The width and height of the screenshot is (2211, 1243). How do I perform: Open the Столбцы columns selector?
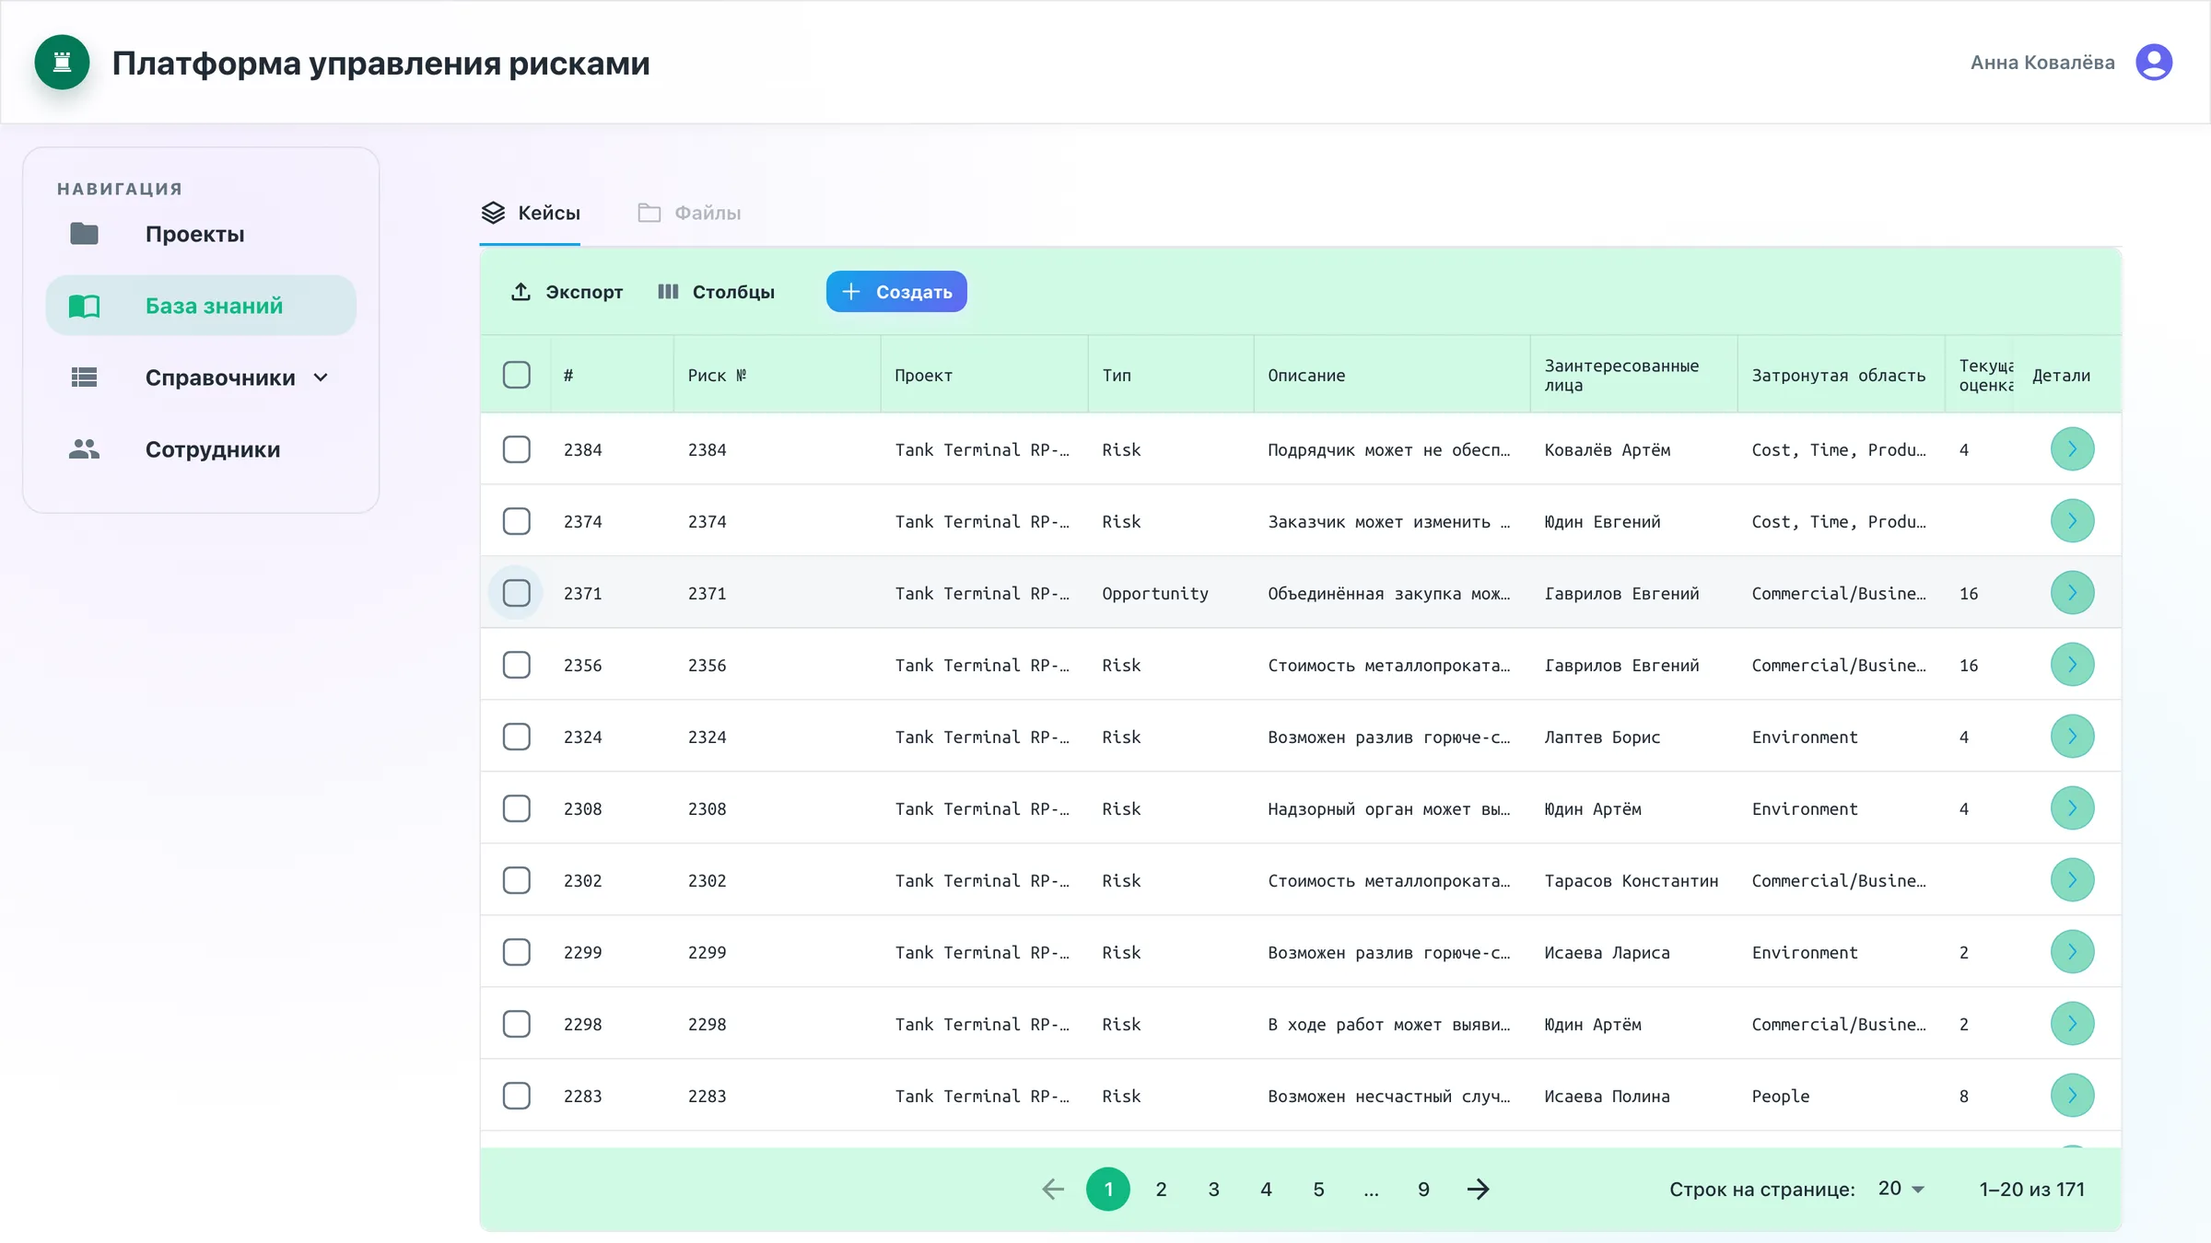point(716,292)
